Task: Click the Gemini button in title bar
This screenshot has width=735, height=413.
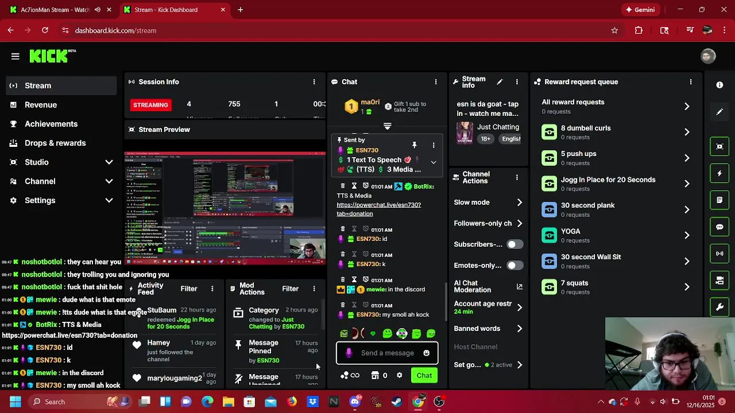Action: tap(640, 10)
